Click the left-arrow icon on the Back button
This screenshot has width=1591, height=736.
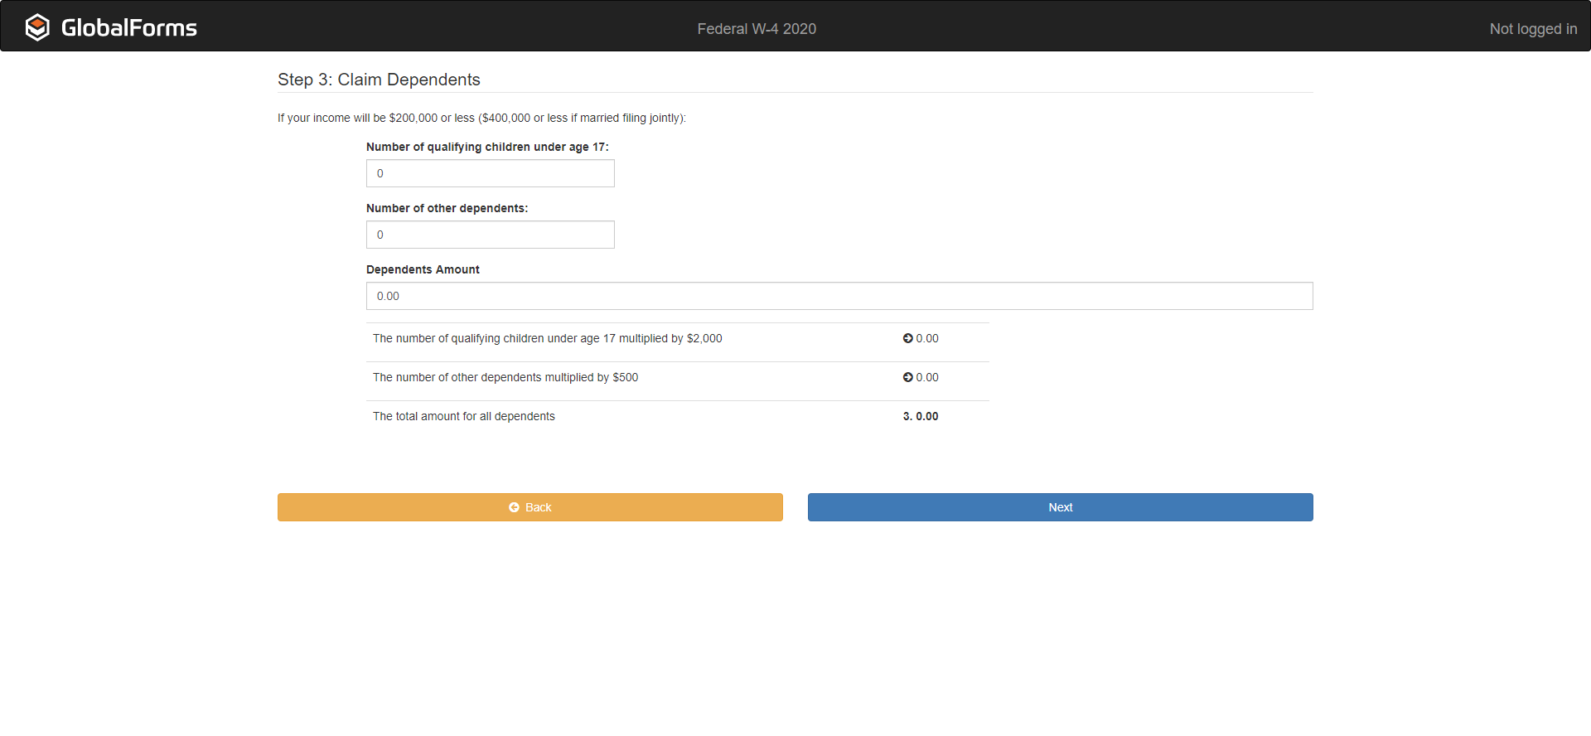point(514,507)
